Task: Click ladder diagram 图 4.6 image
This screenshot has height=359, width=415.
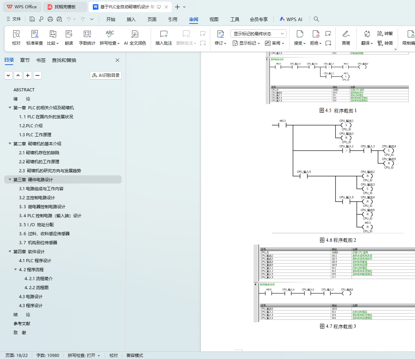Action: 337,176
